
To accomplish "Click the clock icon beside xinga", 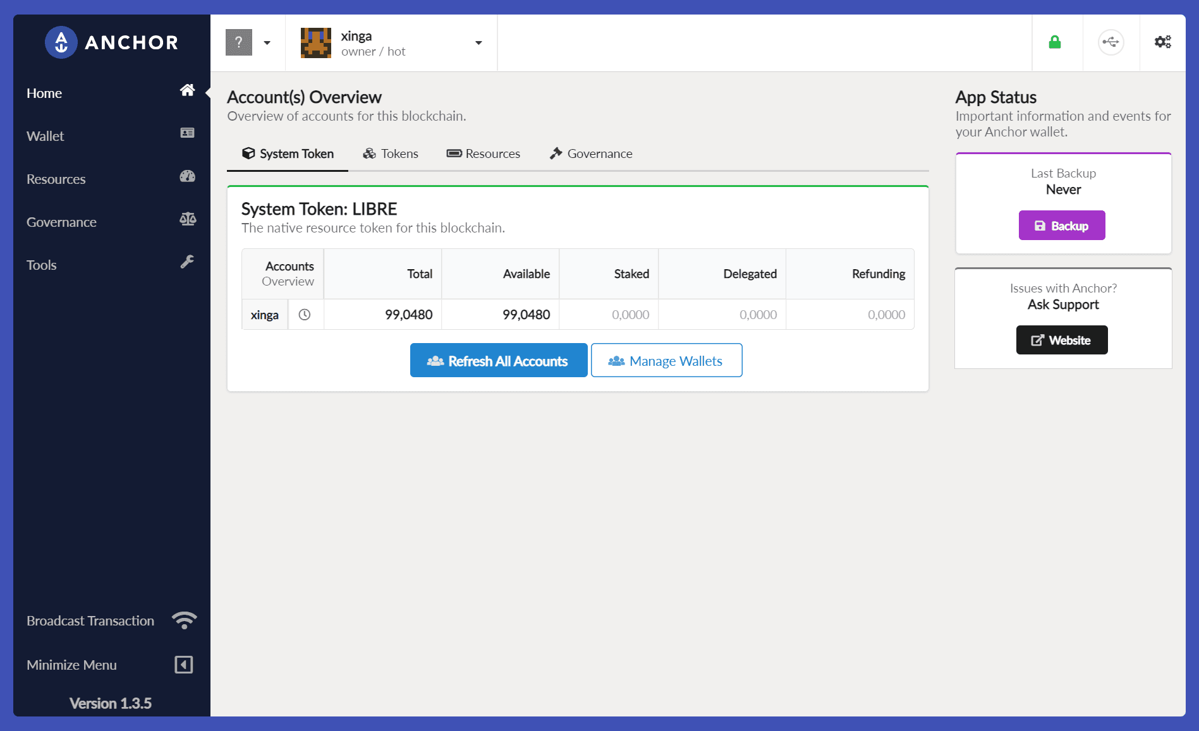I will 305,315.
